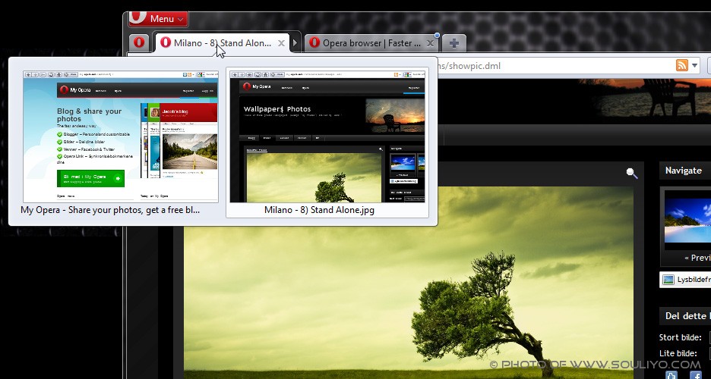The image size is (711, 379).
Task: Click the orange RSS feed icon
Action: 682,66
